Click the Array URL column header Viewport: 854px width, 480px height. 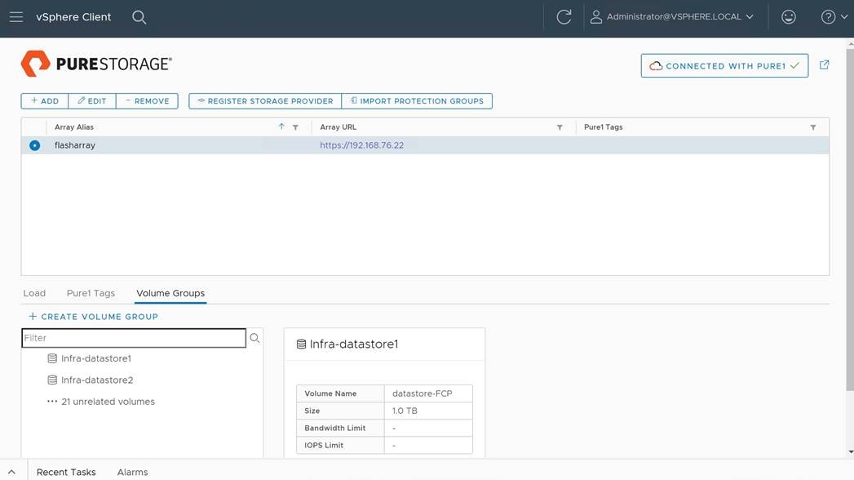(339, 127)
